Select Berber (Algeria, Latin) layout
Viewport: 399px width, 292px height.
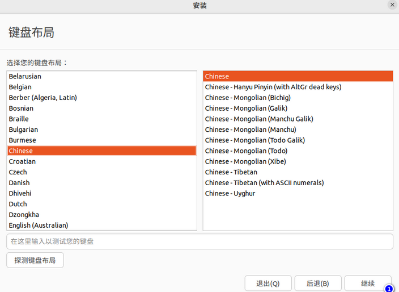coord(43,98)
